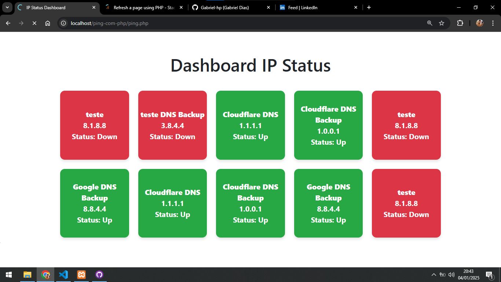Open the zoom magnifier icon in address bar

pyautogui.click(x=430, y=23)
